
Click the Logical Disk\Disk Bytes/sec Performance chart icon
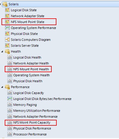(x=10, y=99)
